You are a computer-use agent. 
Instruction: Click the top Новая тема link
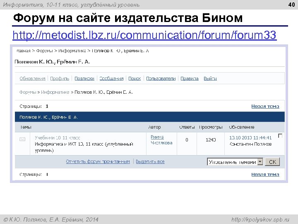(x=265, y=106)
